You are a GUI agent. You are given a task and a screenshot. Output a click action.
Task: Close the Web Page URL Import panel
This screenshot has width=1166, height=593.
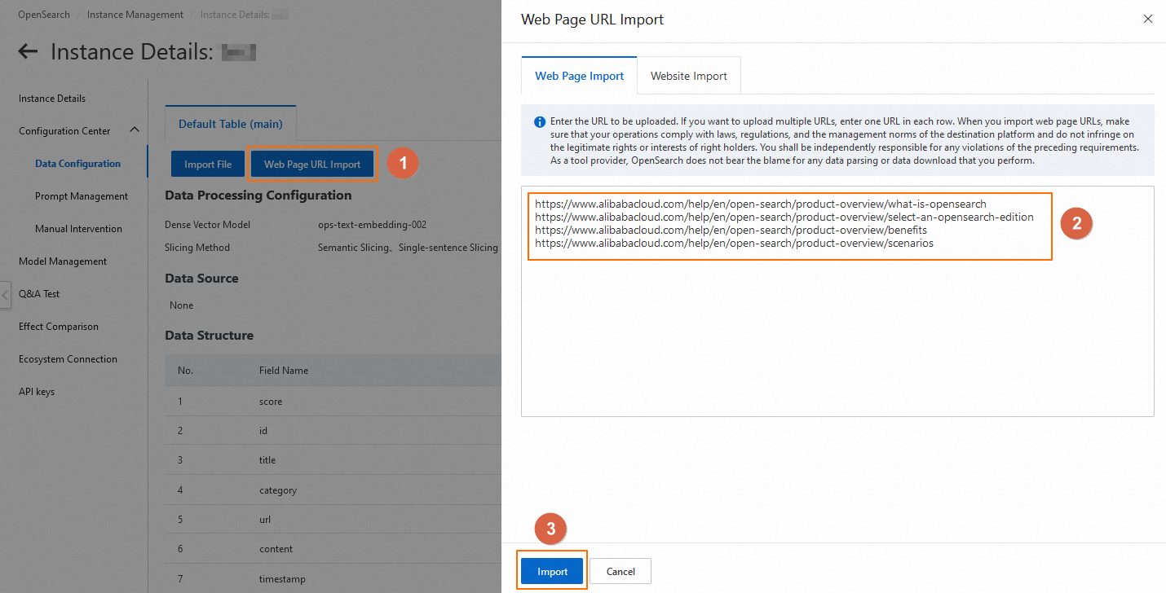[1148, 19]
